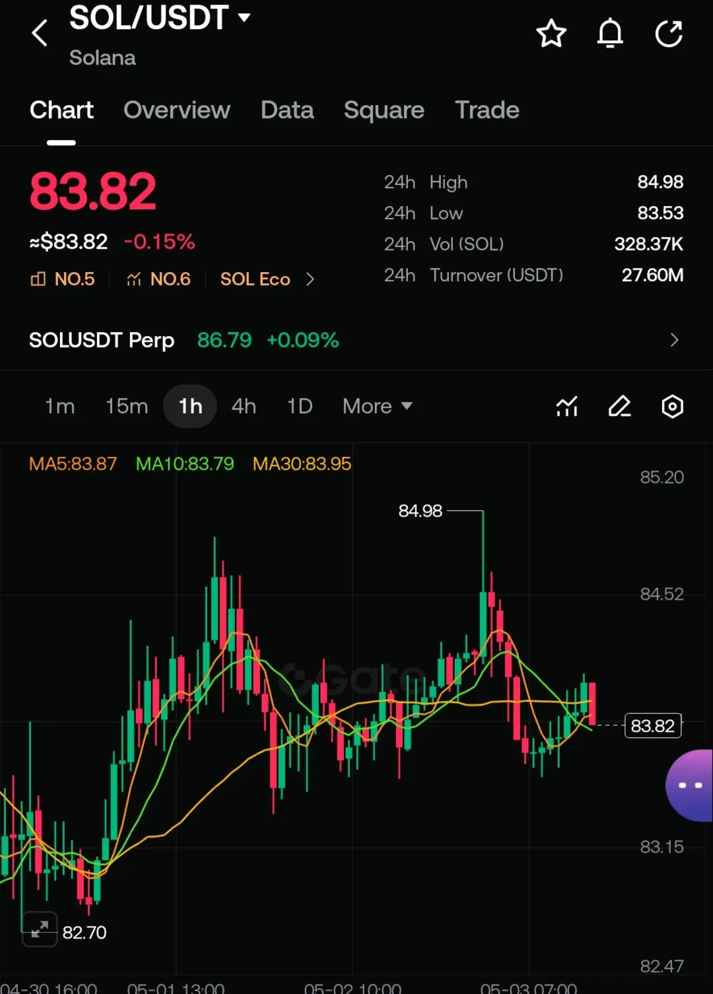Viewport: 713px width, 994px height.
Task: Tap the ≈$83.82 USD equivalent price
Action: (69, 242)
